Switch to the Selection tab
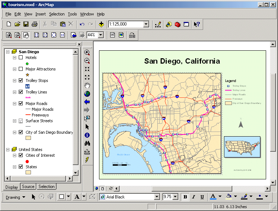This screenshot has height=211, width=278. pyautogui.click(x=46, y=187)
